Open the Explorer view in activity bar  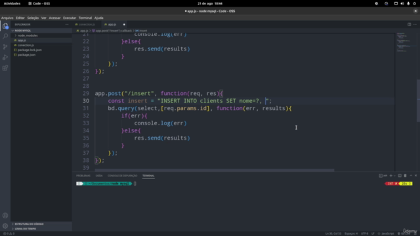coord(5,26)
